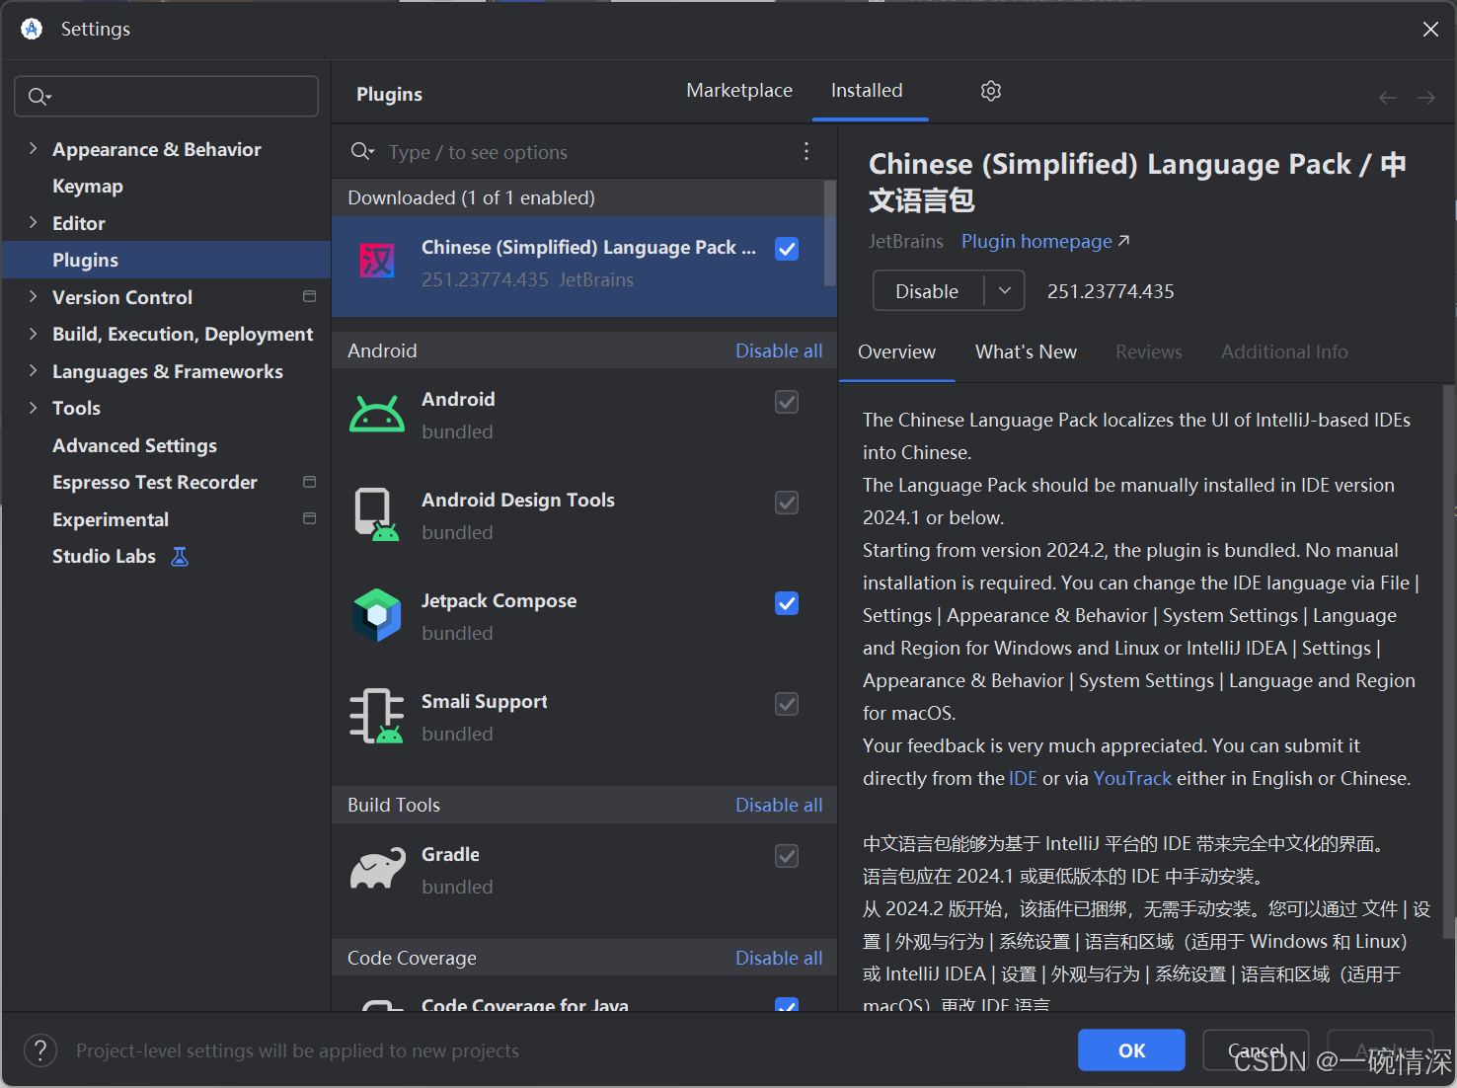The width and height of the screenshot is (1457, 1088).
Task: Toggle Code Coverage for Java checkbox
Action: (787, 1005)
